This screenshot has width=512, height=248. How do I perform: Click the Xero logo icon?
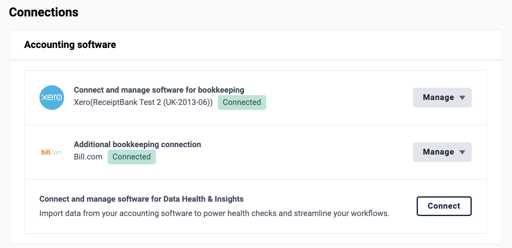(52, 98)
